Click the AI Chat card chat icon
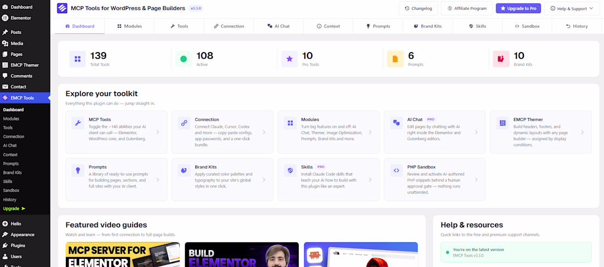Screen dimensions: 604x267 coord(396,123)
